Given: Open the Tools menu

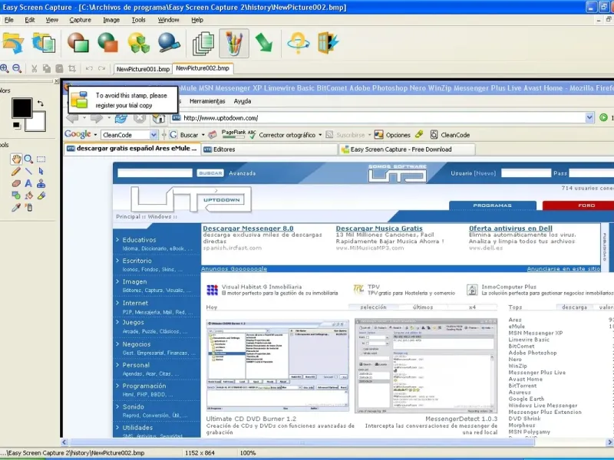Looking at the screenshot, I should (x=138, y=20).
